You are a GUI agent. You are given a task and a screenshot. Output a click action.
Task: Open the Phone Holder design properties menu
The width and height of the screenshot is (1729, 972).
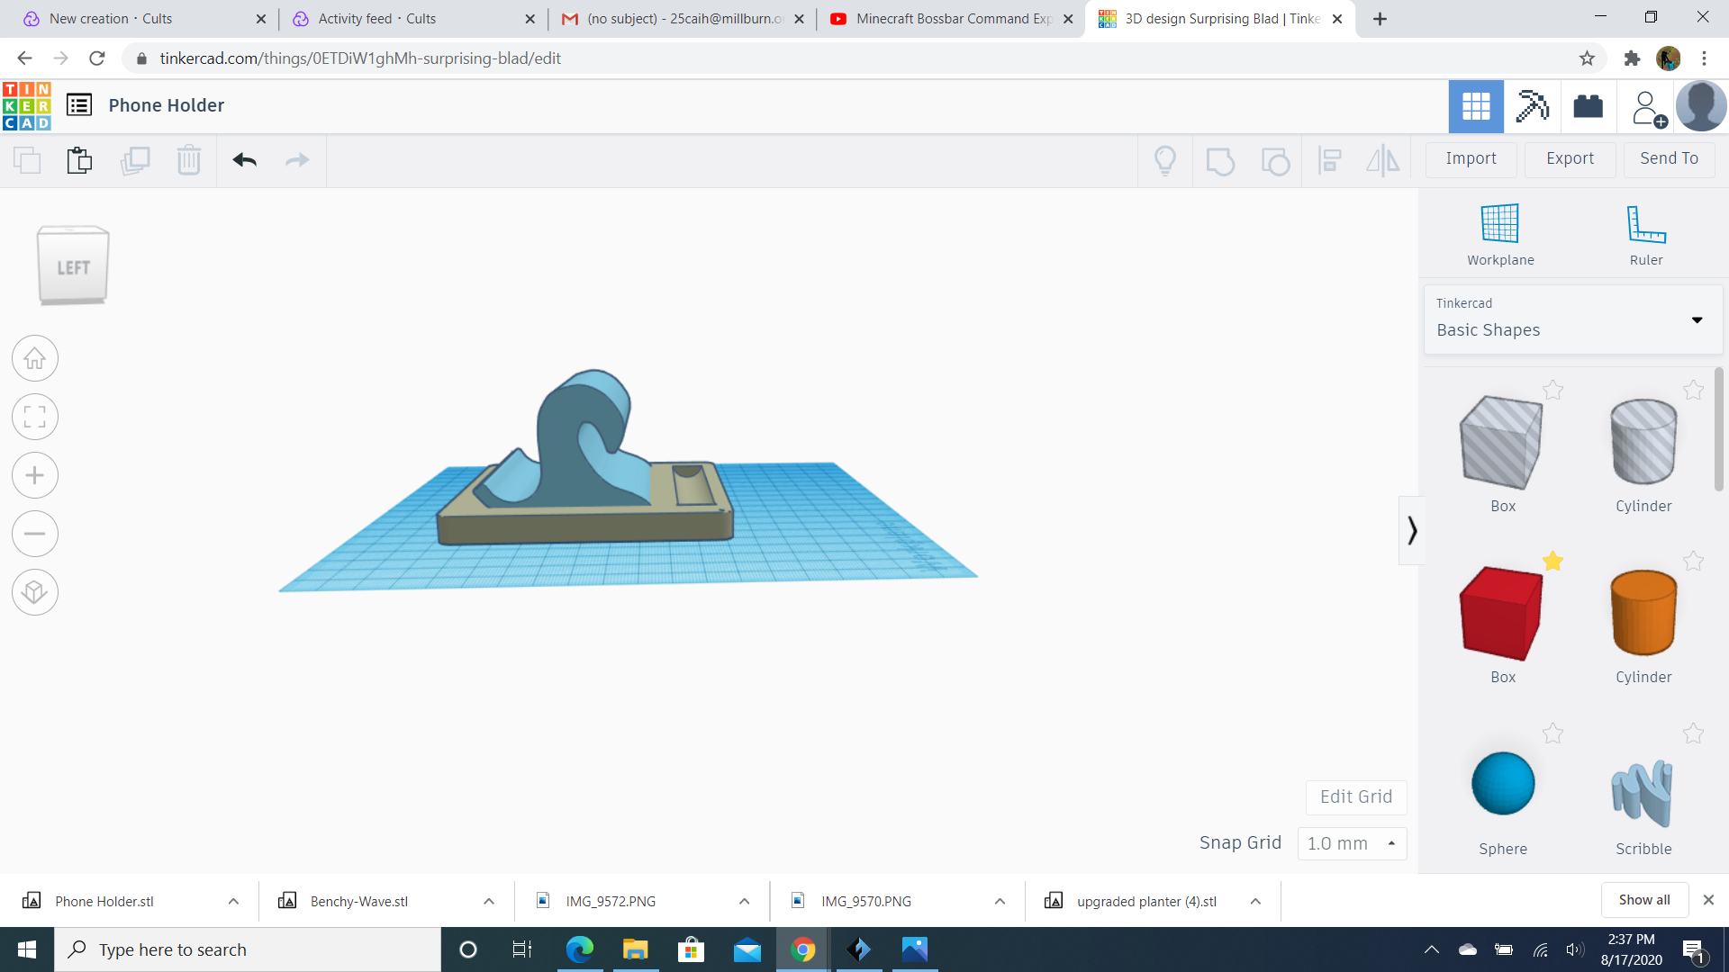(79, 104)
